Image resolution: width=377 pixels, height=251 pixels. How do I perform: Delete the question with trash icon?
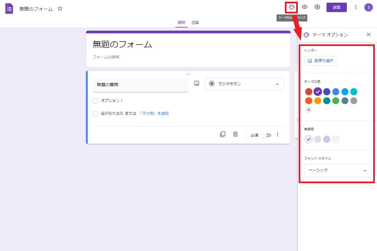235,134
